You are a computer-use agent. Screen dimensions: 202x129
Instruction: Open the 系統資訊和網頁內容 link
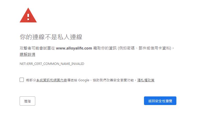pos(51,80)
